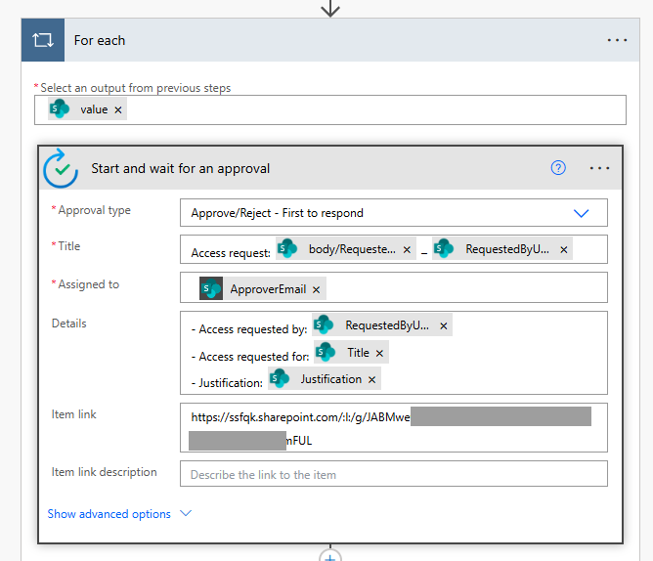Click Start and wait for an approval title
Screen dimensions: 653x561
(180, 168)
